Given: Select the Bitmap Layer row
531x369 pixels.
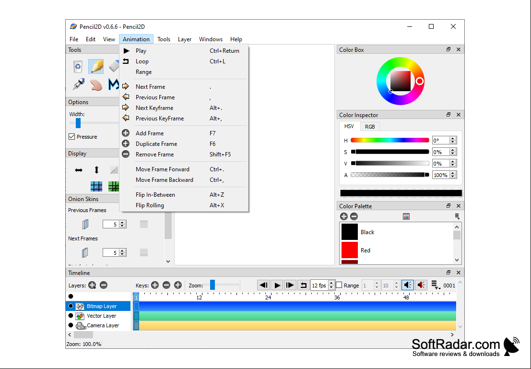Looking at the screenshot, I should (x=98, y=306).
